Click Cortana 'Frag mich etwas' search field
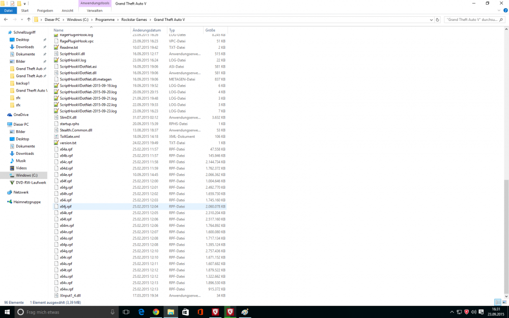 (66, 312)
